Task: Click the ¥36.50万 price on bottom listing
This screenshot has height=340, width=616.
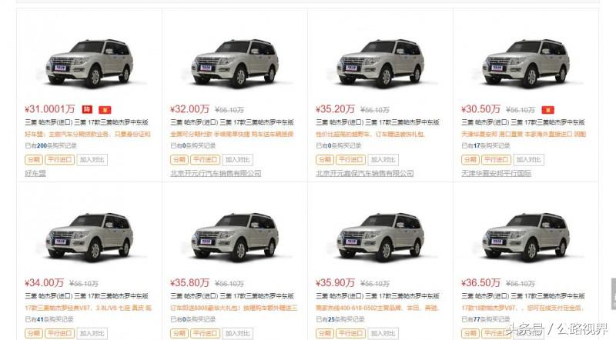Action: click(x=480, y=282)
